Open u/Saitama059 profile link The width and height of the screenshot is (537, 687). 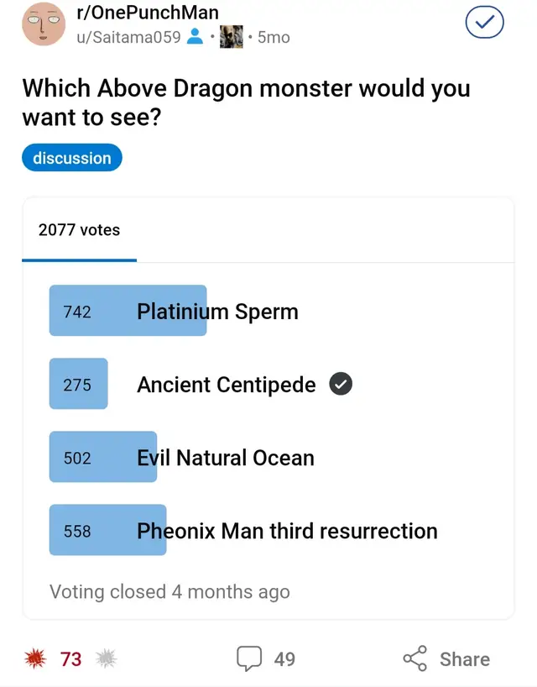click(128, 37)
